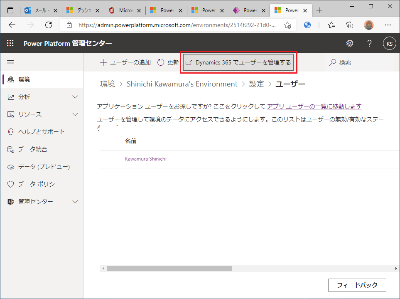Click ユーザーの追加 button
The image size is (400, 299).
(125, 62)
